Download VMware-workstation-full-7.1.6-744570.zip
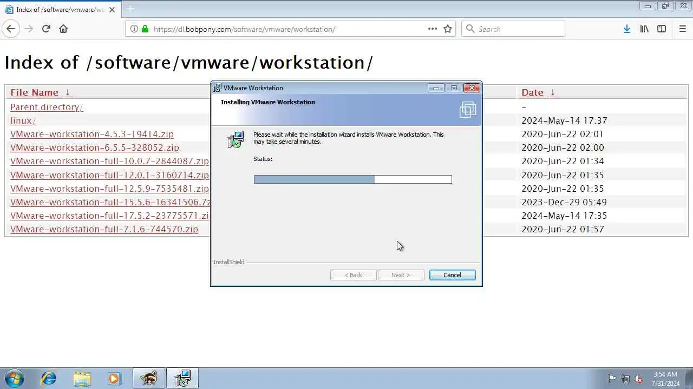 coord(104,229)
